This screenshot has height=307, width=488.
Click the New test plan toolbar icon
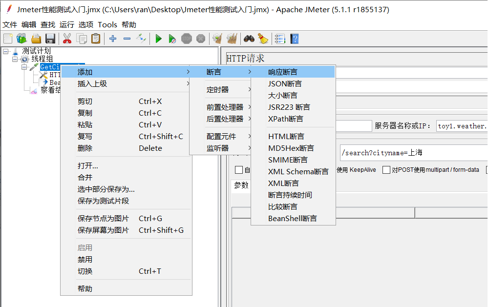pos(8,39)
